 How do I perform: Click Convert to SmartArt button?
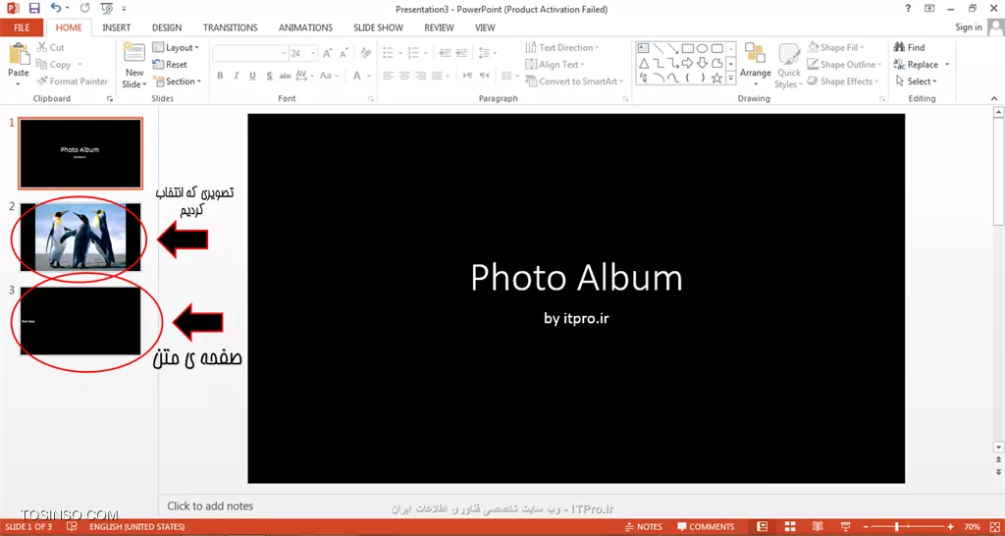574,81
